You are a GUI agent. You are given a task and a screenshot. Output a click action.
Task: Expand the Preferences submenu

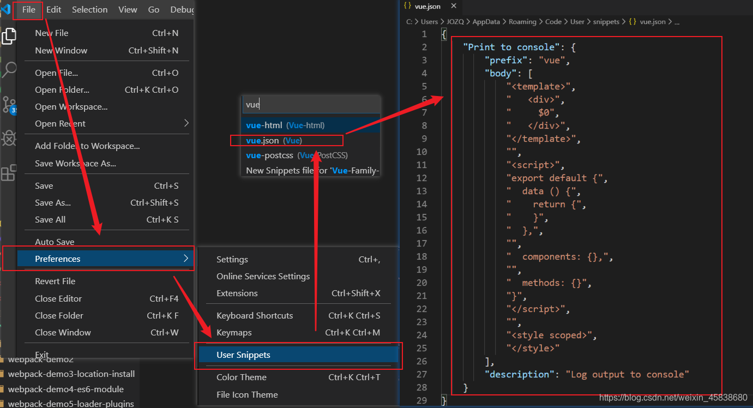106,259
